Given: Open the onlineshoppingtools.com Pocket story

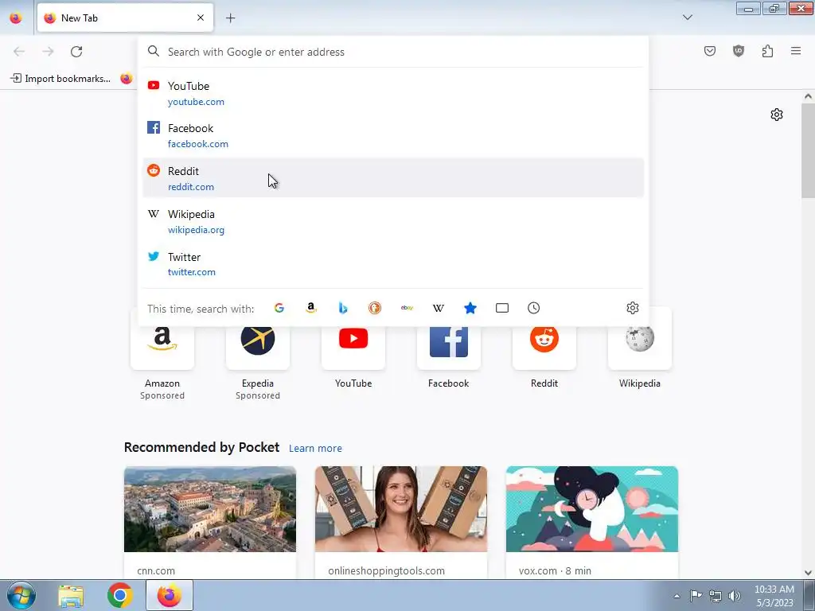Looking at the screenshot, I should (401, 522).
